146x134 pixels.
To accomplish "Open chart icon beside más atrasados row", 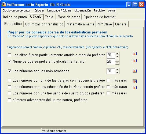I will (x=135, y=71).
